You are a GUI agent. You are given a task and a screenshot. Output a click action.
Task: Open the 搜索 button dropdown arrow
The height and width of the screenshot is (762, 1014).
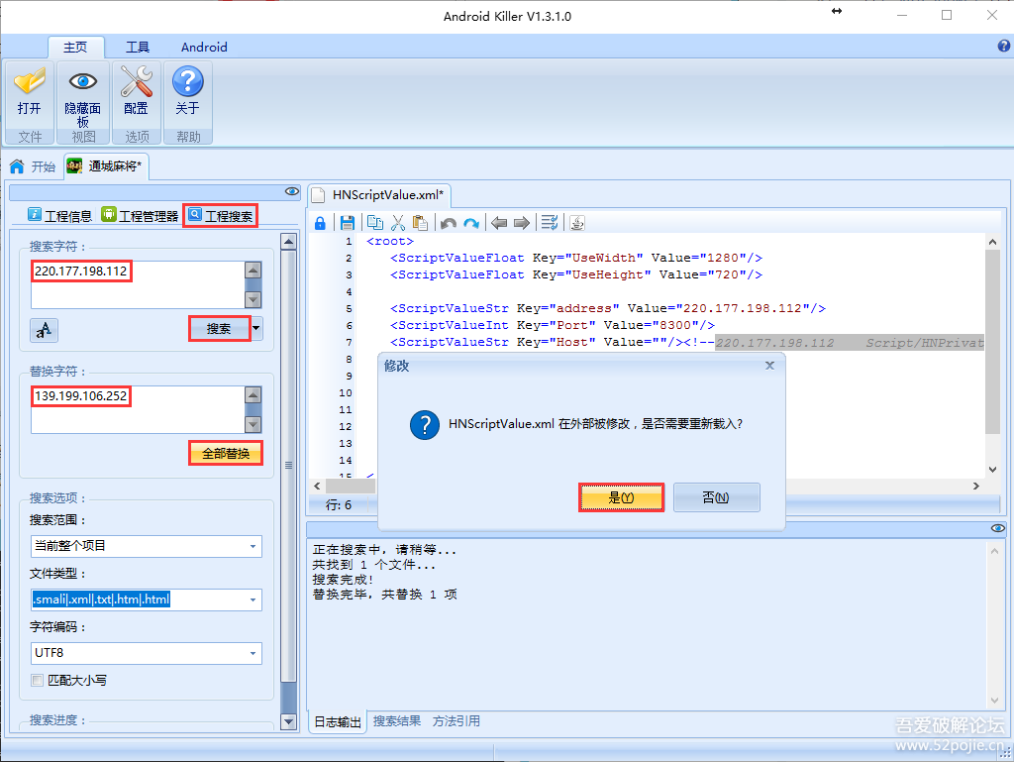click(x=256, y=329)
